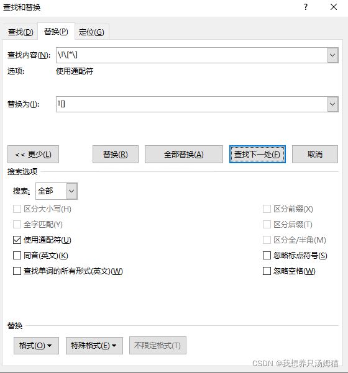The image size is (348, 373).
Task: Click the 查找下一处(F) button
Action: pyautogui.click(x=257, y=155)
